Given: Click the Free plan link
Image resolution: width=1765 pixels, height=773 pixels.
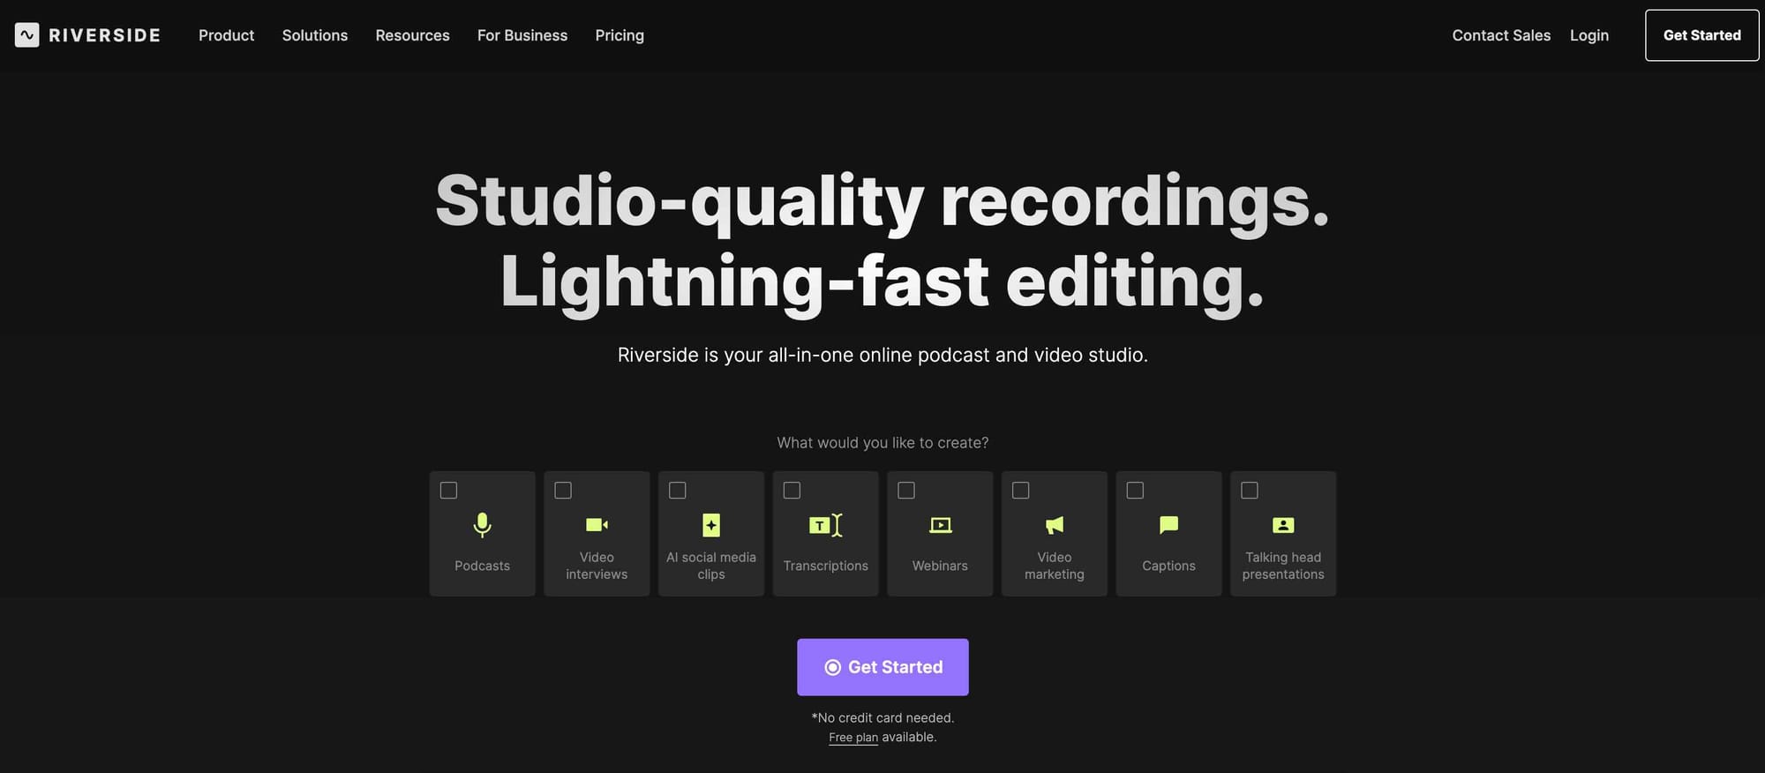Looking at the screenshot, I should [x=853, y=738].
